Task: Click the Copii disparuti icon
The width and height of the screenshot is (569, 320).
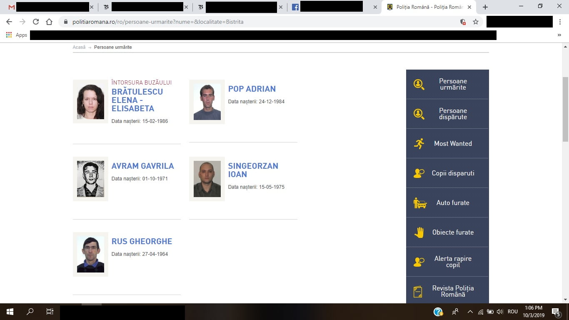Action: (419, 173)
